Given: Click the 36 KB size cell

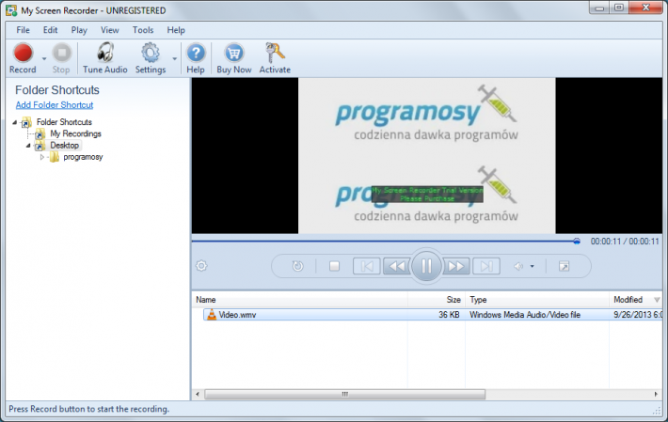Looking at the screenshot, I should click(x=449, y=315).
